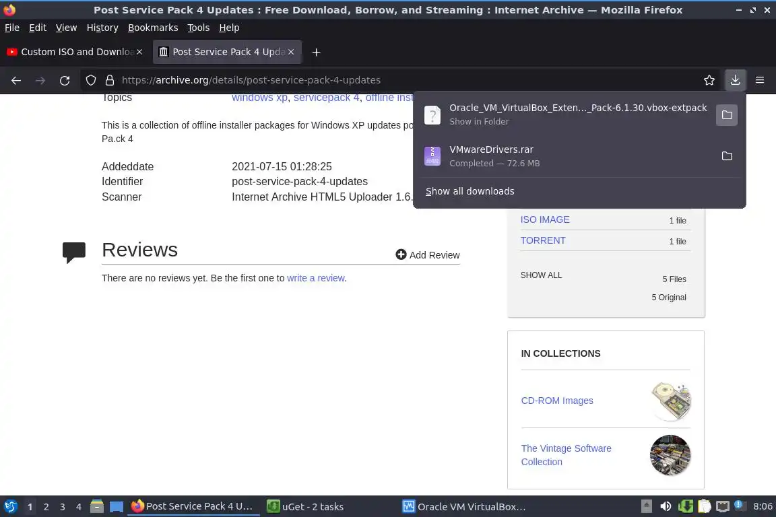Open the CD-ROM Images collection link
This screenshot has height=517, width=776.
click(x=557, y=401)
